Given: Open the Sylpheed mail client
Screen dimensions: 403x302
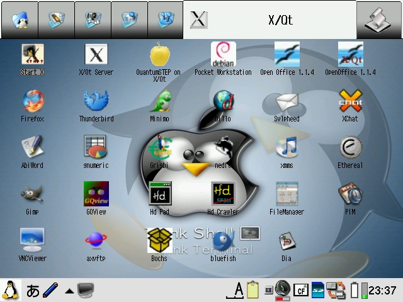Looking at the screenshot, I should [x=287, y=103].
